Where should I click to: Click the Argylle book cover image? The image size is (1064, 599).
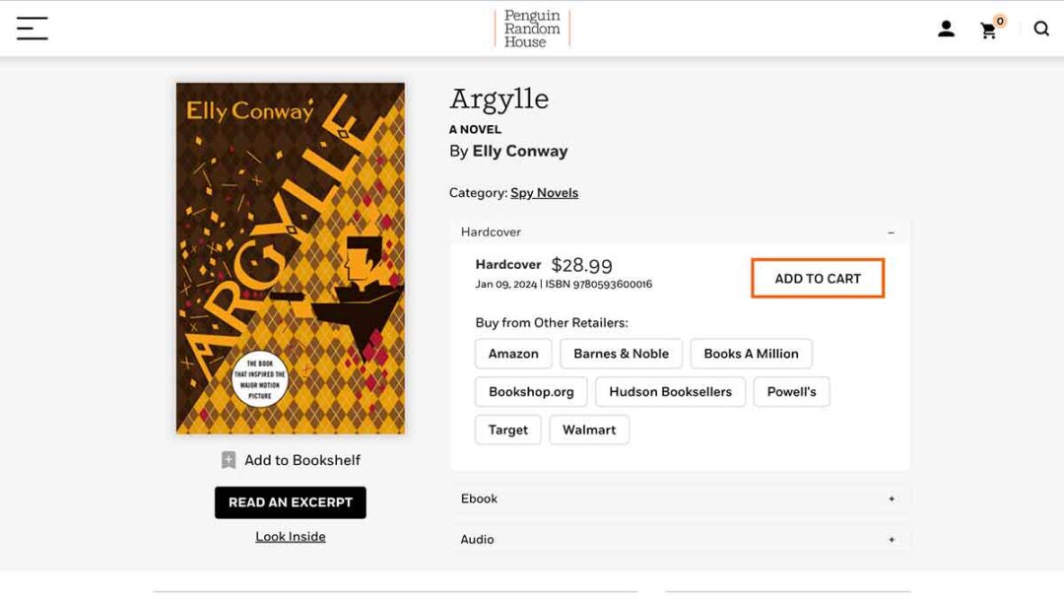[291, 258]
